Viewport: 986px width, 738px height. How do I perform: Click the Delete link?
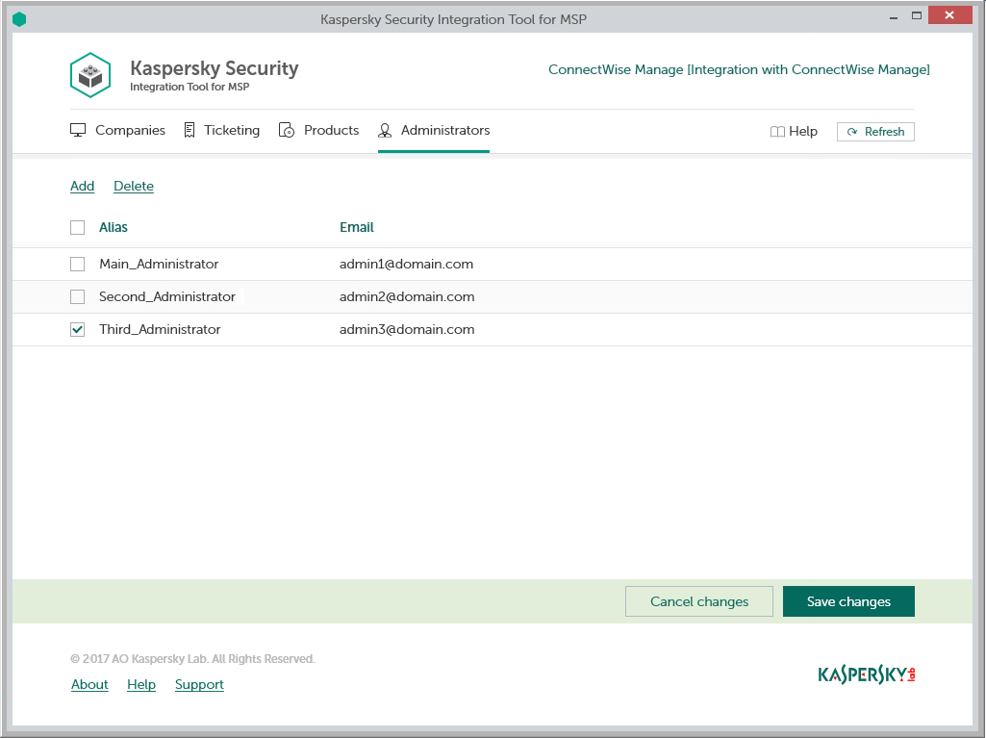(134, 186)
